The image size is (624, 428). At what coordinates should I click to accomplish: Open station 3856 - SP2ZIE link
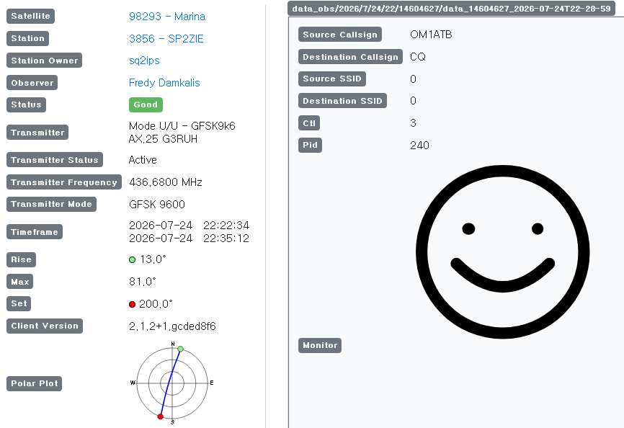[166, 39]
